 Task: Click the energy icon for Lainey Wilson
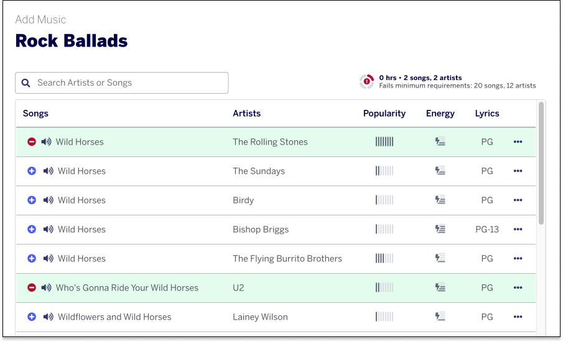click(440, 317)
